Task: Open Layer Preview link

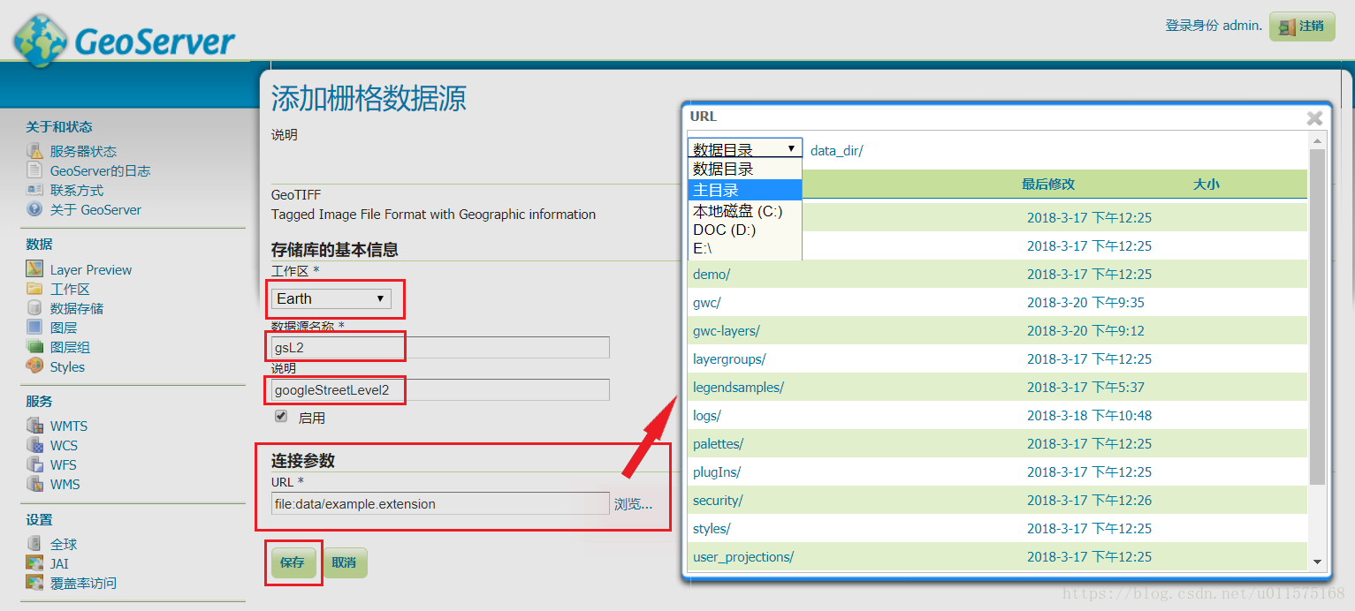Action: tap(91, 269)
